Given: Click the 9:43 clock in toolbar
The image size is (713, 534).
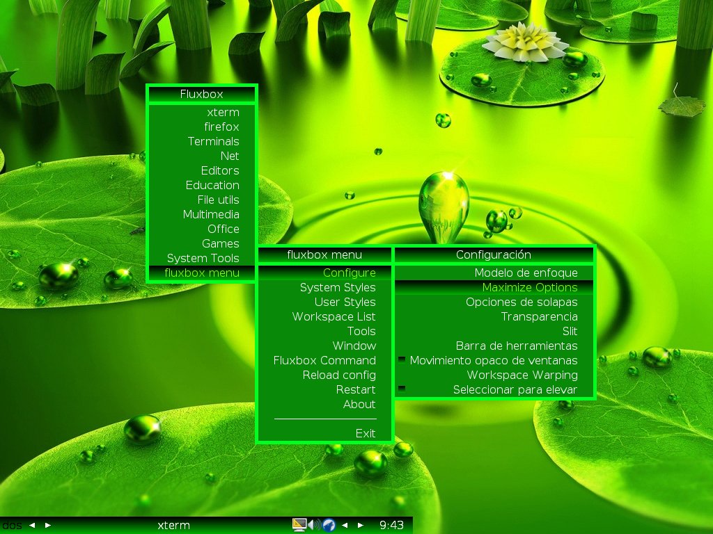Looking at the screenshot, I should click(x=391, y=526).
